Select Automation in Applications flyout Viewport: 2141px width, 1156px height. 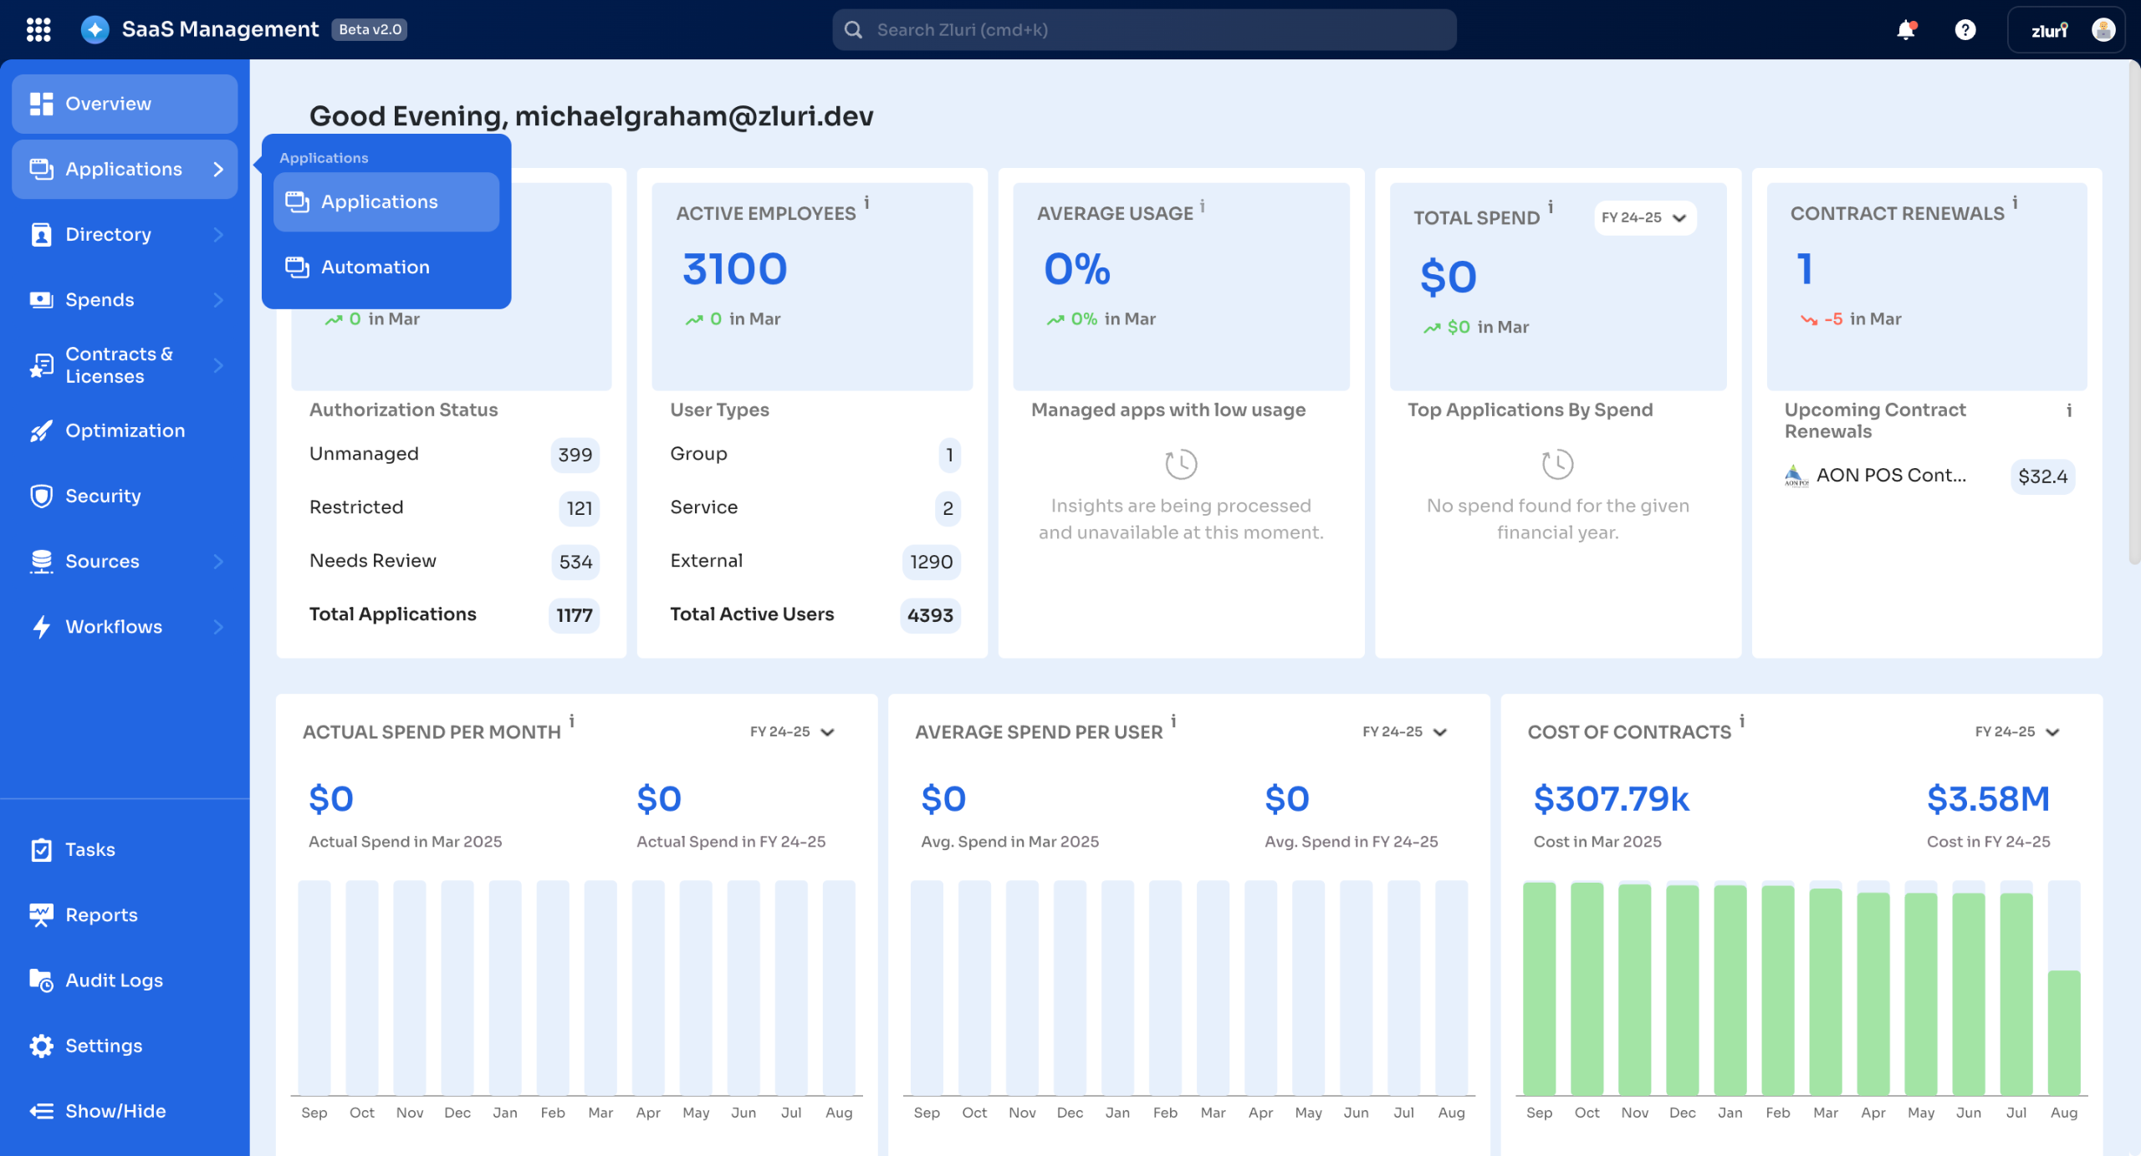(x=375, y=267)
